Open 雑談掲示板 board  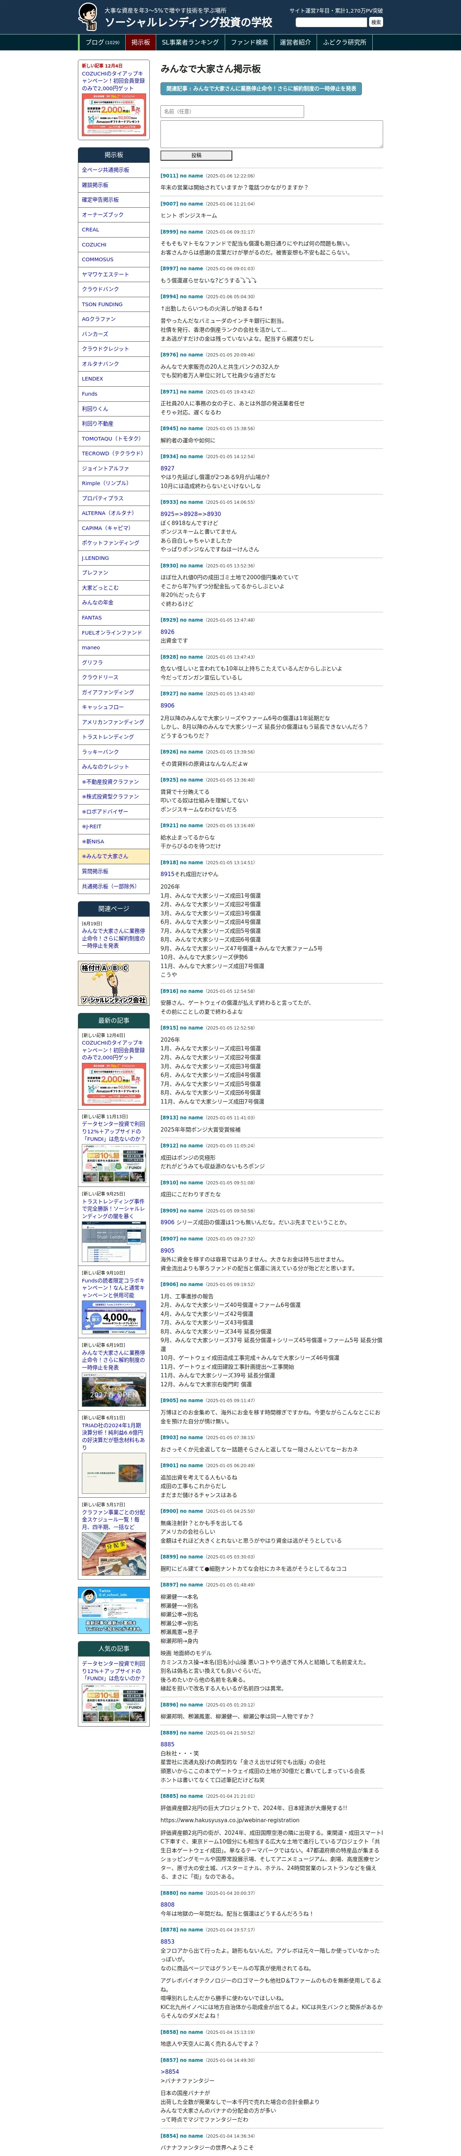(x=114, y=185)
